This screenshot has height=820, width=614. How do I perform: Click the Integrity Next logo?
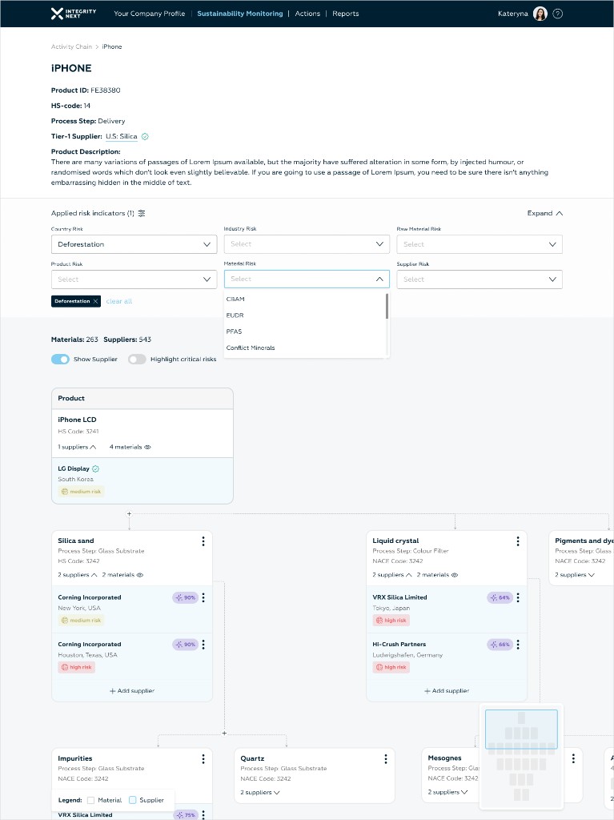pyautogui.click(x=73, y=14)
